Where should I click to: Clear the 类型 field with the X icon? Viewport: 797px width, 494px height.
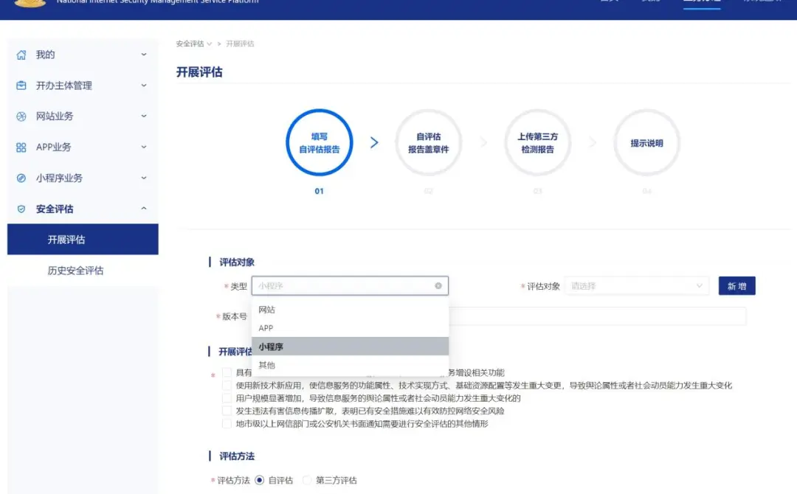(438, 286)
